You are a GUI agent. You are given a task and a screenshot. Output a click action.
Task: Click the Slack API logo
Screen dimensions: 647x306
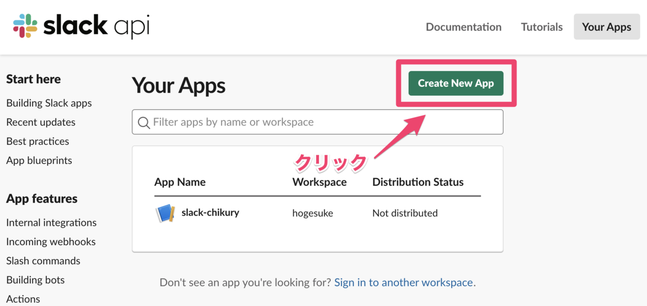click(x=81, y=26)
